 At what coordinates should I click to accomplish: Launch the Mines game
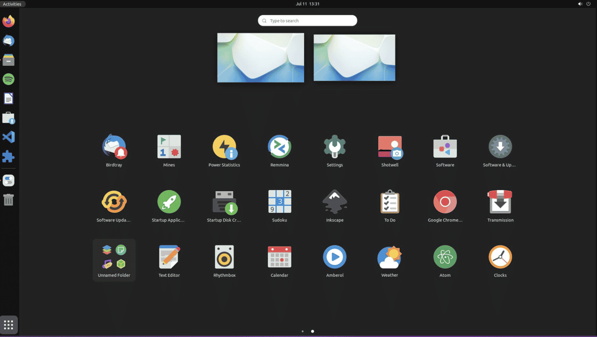(x=169, y=151)
